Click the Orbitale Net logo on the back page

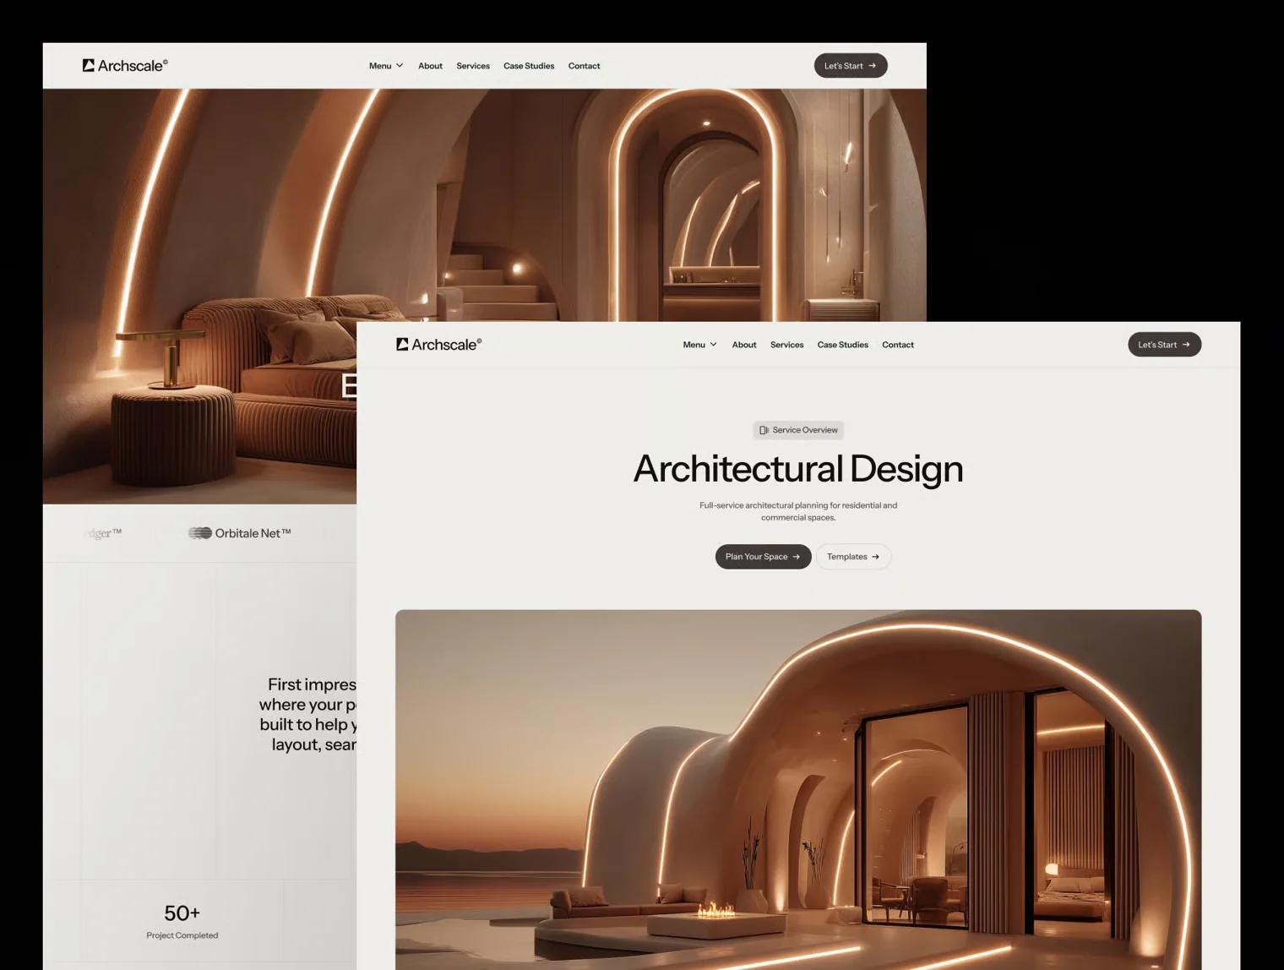tap(240, 533)
